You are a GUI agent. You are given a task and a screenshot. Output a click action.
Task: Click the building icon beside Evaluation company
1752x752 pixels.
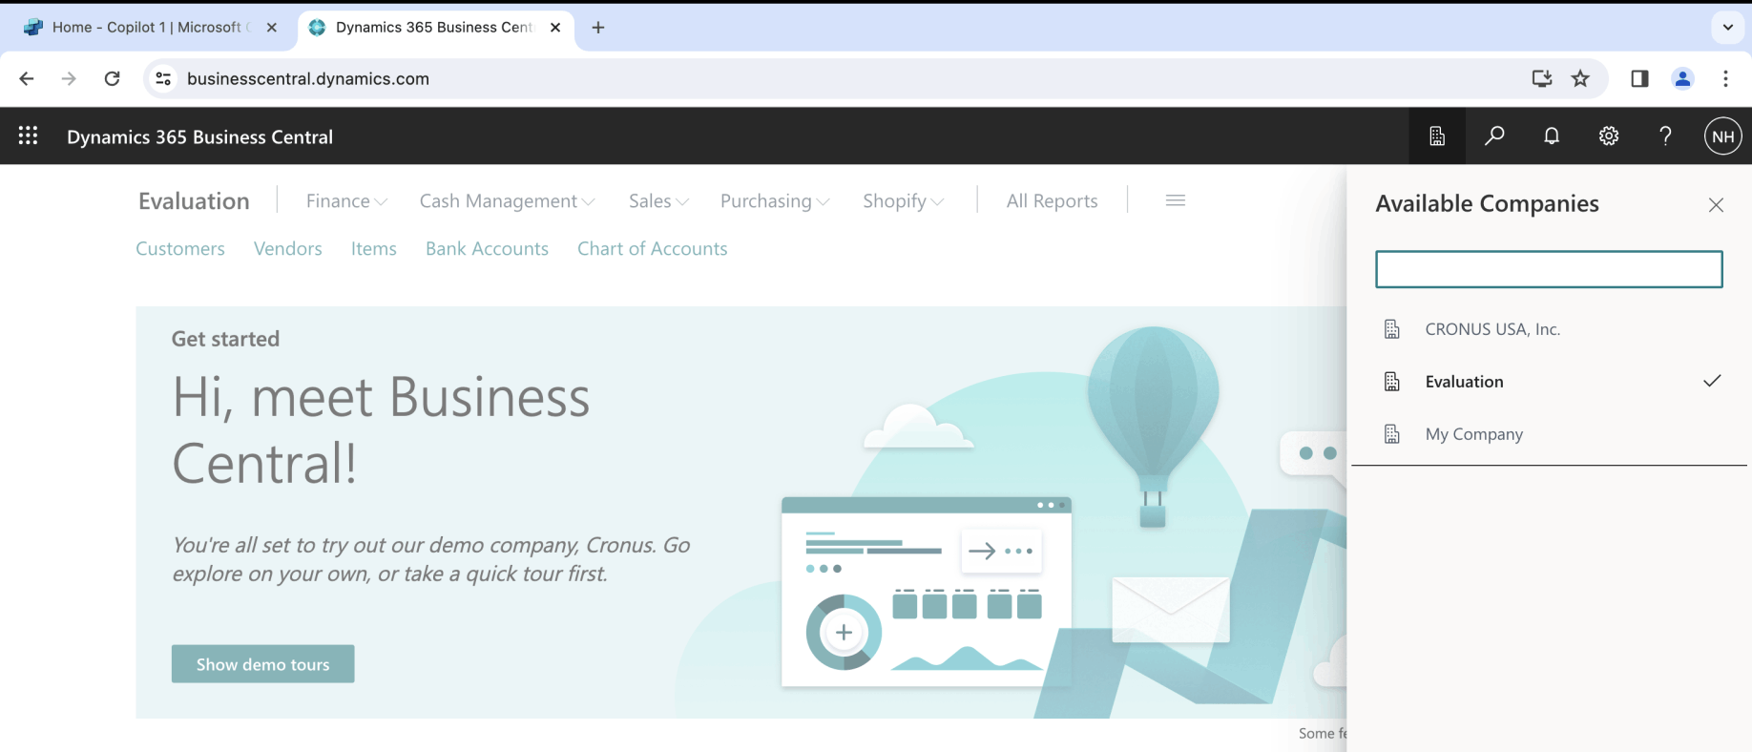(x=1392, y=382)
